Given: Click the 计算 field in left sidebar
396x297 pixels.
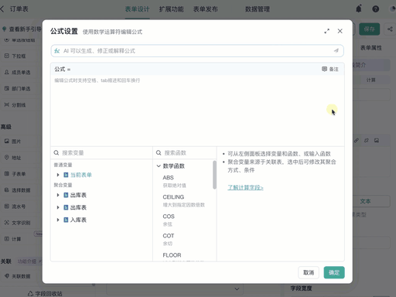Looking at the screenshot, I should (13, 239).
